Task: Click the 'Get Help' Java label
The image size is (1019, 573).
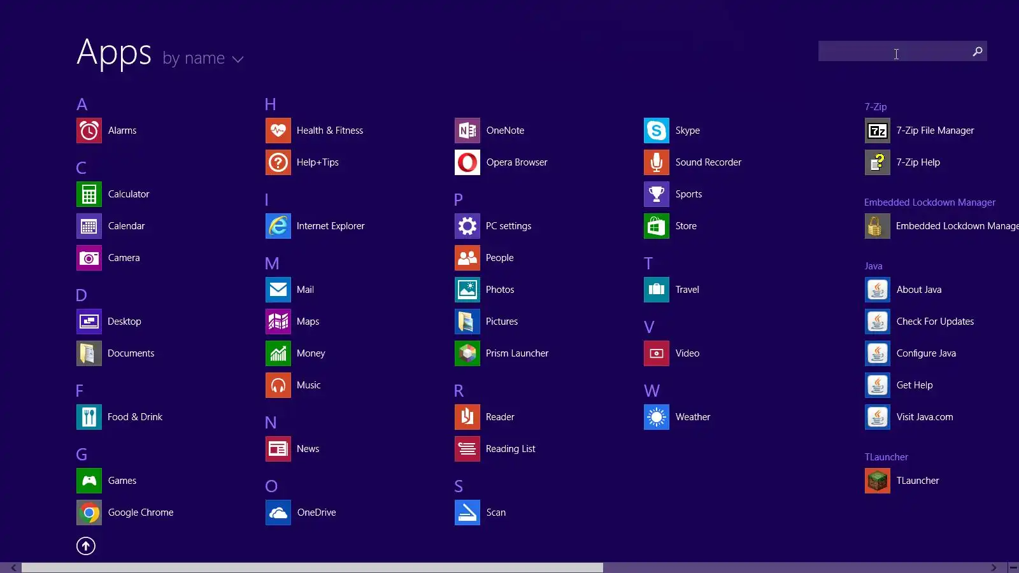Action: [x=915, y=385]
